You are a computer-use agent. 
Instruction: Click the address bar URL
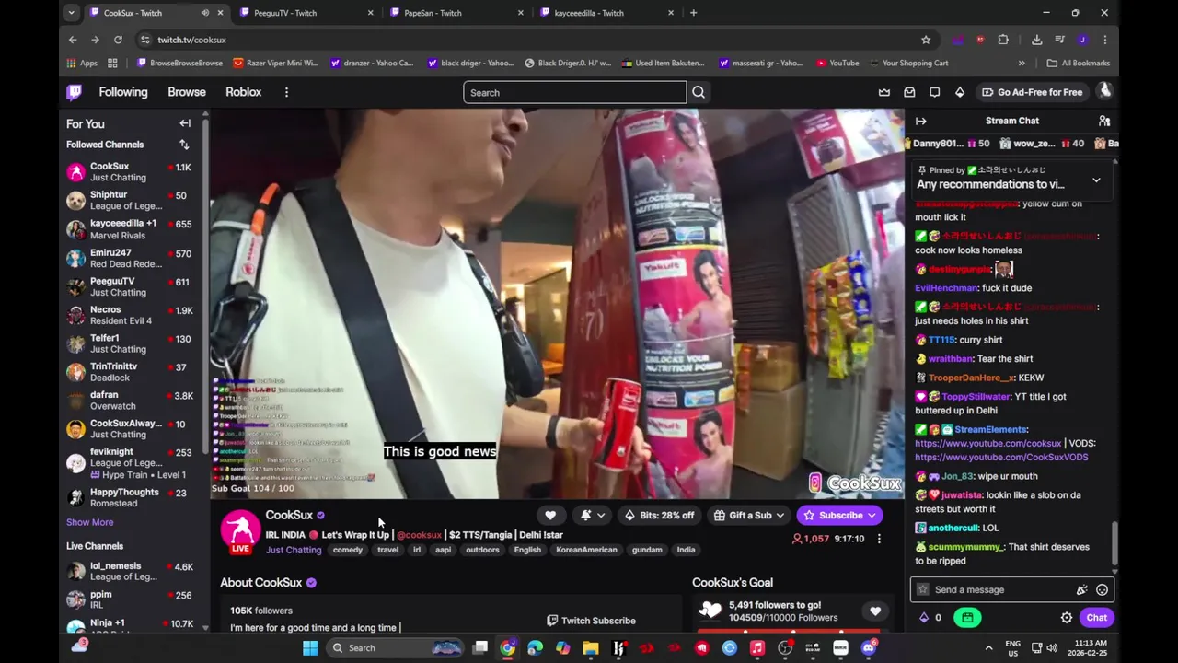tap(191, 40)
